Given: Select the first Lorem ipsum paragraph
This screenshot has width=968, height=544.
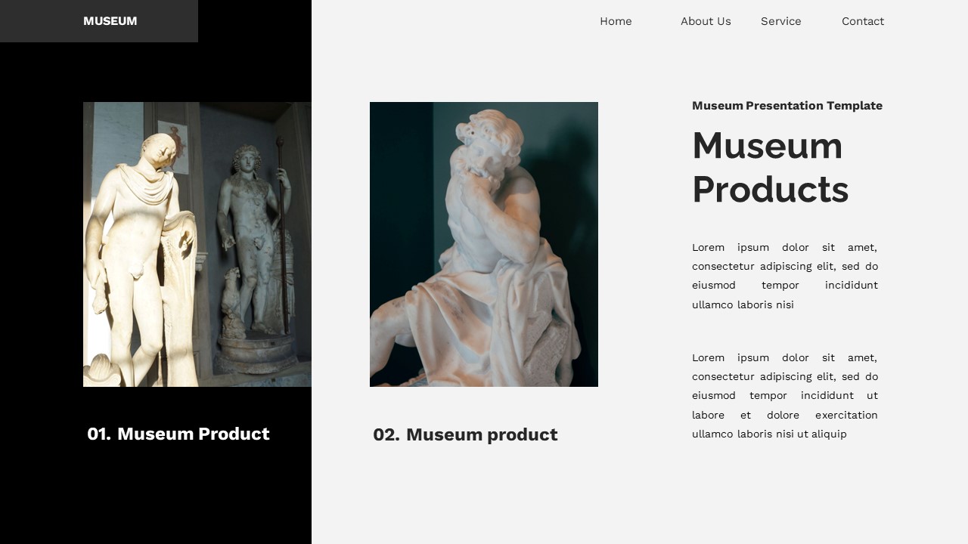Looking at the screenshot, I should [x=784, y=276].
